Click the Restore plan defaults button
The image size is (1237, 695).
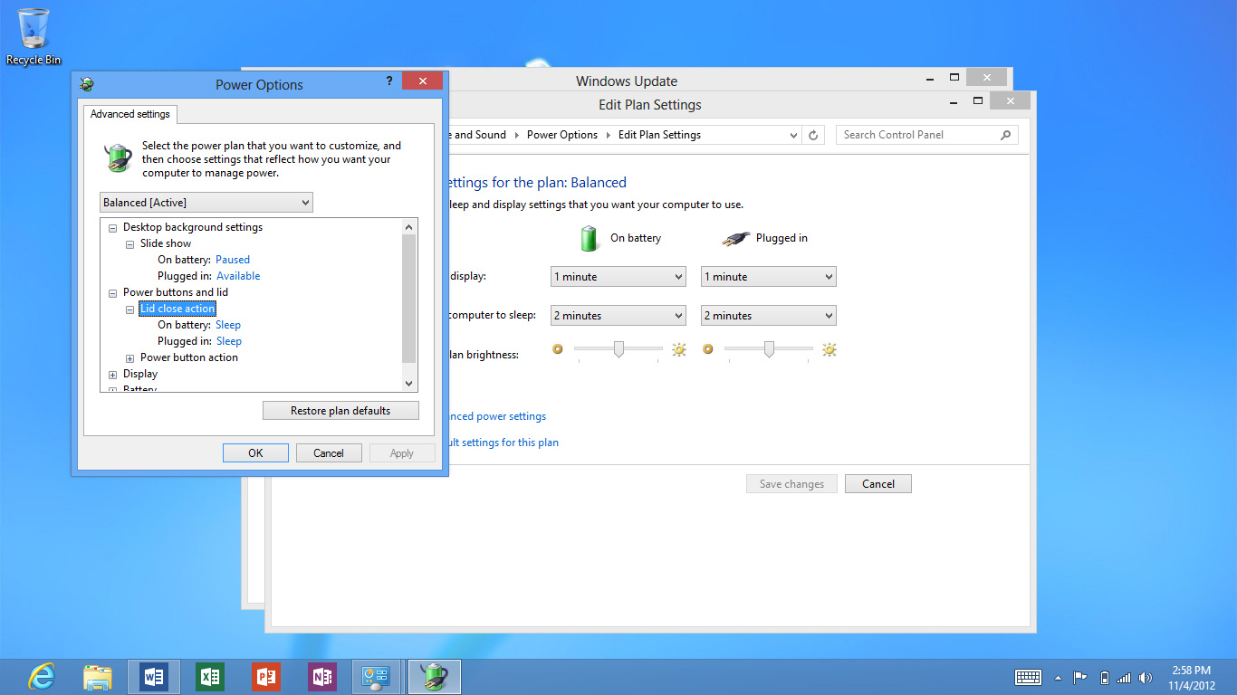click(x=340, y=411)
